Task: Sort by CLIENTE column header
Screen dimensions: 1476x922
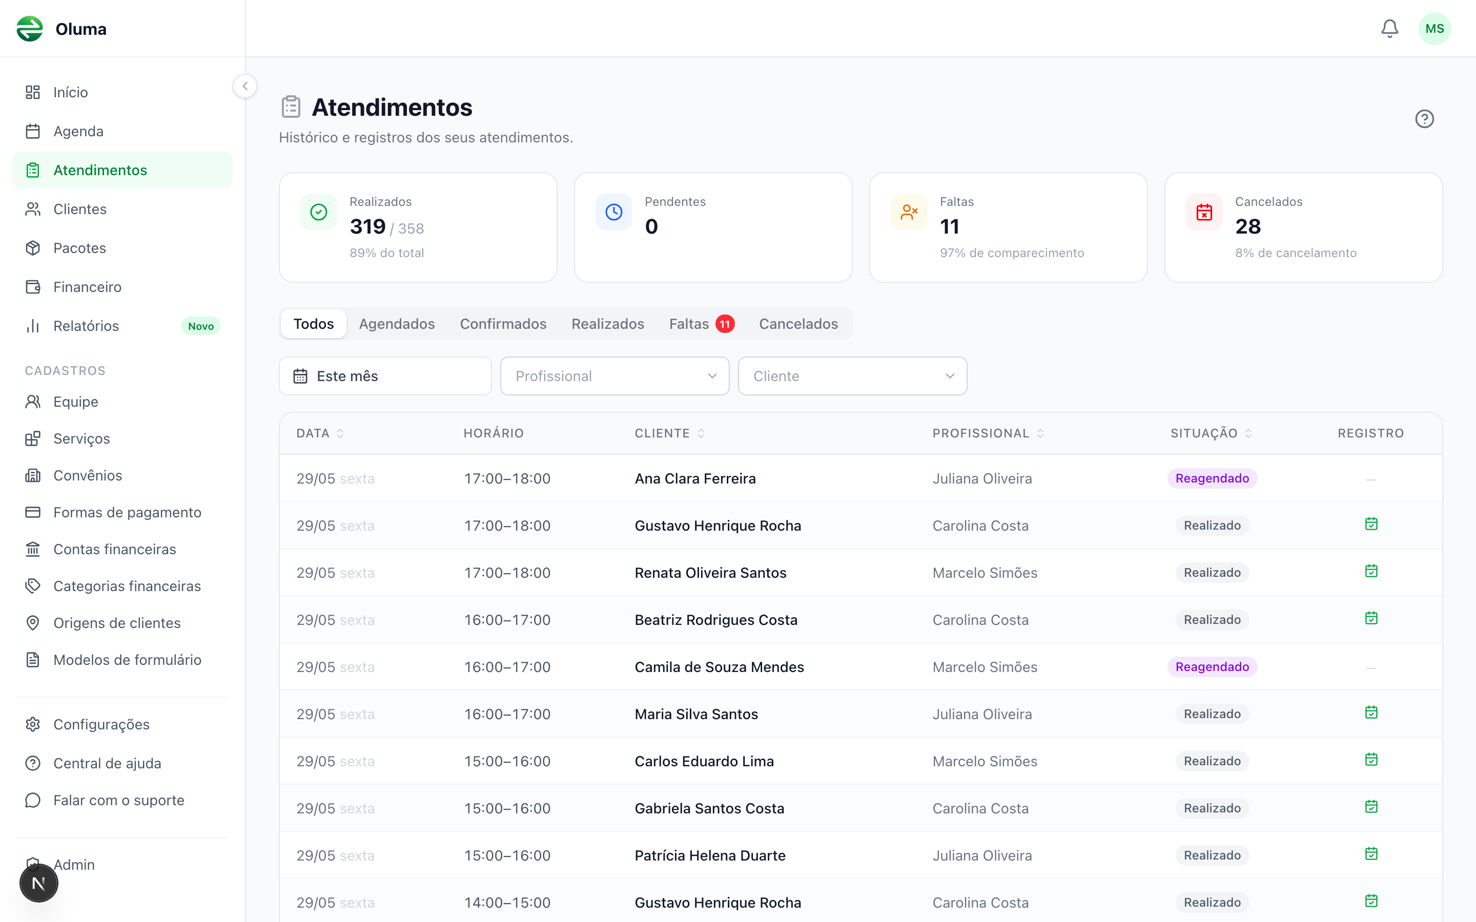Action: (x=670, y=433)
